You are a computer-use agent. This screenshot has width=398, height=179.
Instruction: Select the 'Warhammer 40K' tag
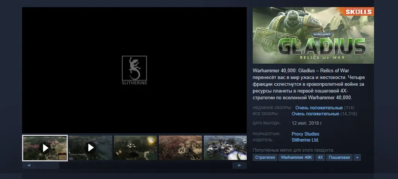pos(296,157)
